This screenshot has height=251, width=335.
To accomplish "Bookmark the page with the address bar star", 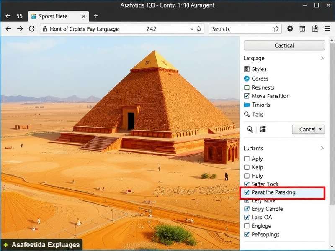I will point(199,29).
